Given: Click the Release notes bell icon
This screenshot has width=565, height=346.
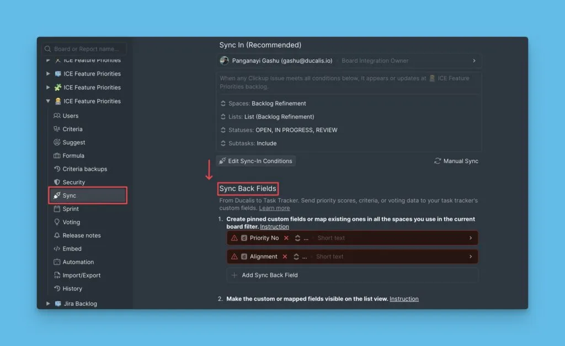Looking at the screenshot, I should (x=57, y=235).
